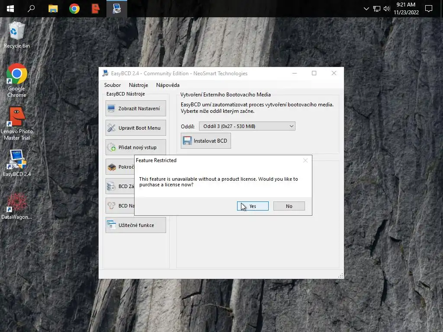The width and height of the screenshot is (443, 332).
Task: Close the EasyBCD window
Action: (x=334, y=73)
